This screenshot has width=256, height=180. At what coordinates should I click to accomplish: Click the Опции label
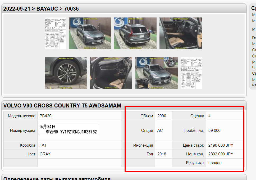(147, 130)
